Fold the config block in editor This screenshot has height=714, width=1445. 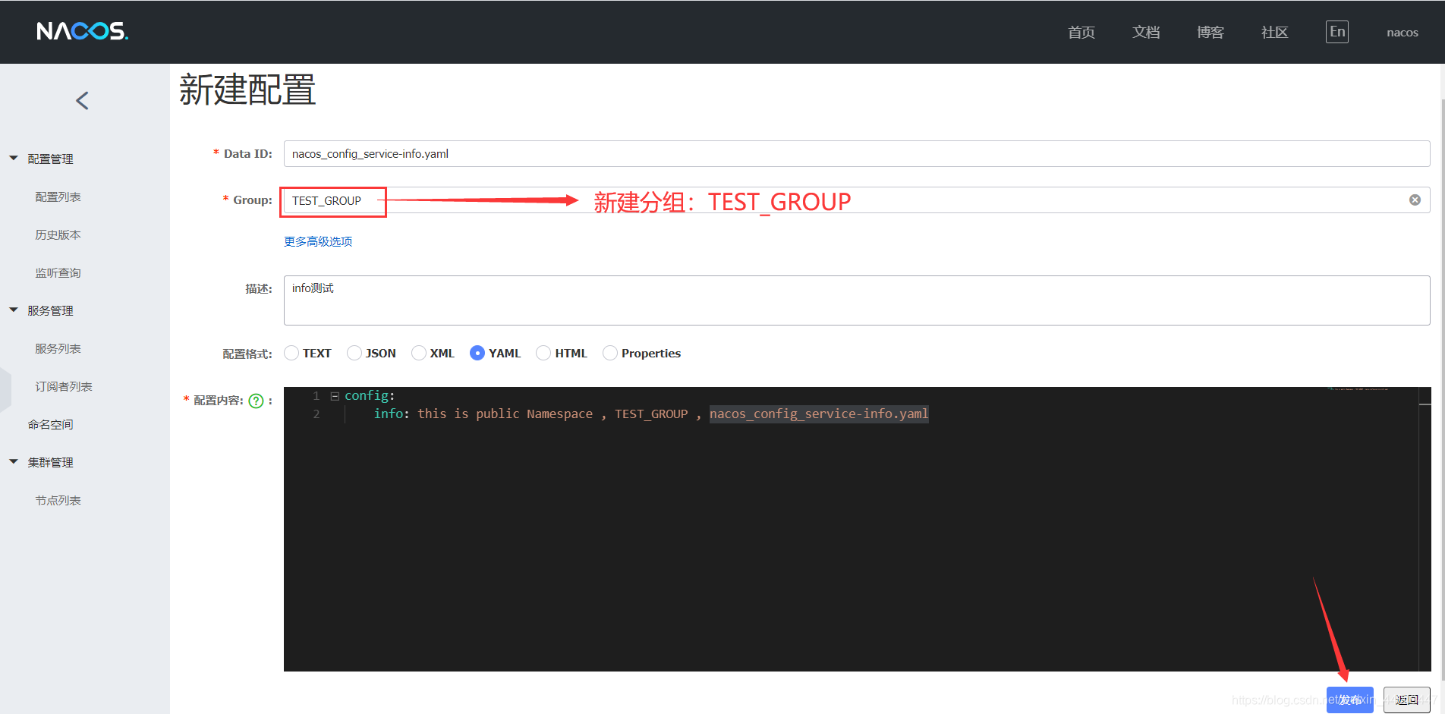click(335, 396)
